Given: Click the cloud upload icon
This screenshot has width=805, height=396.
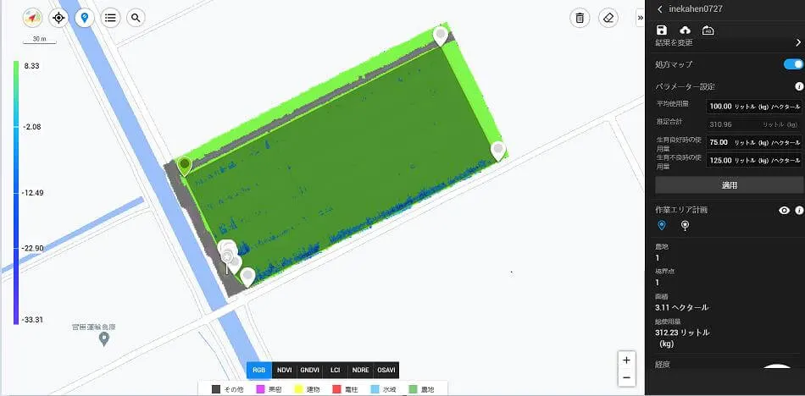Looking at the screenshot, I should coord(685,30).
